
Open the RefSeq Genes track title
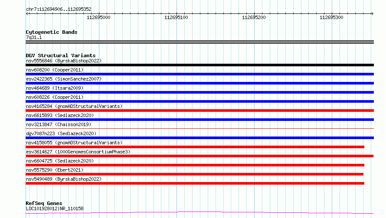pos(44,203)
